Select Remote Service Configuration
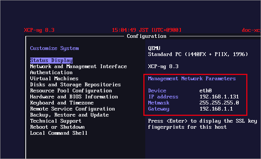This screenshot has width=261, height=159. click(x=72, y=109)
